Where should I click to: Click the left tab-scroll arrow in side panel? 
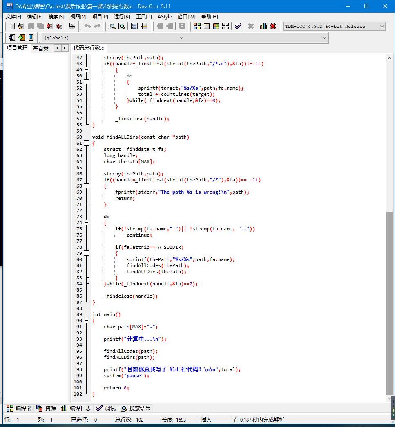[58, 48]
